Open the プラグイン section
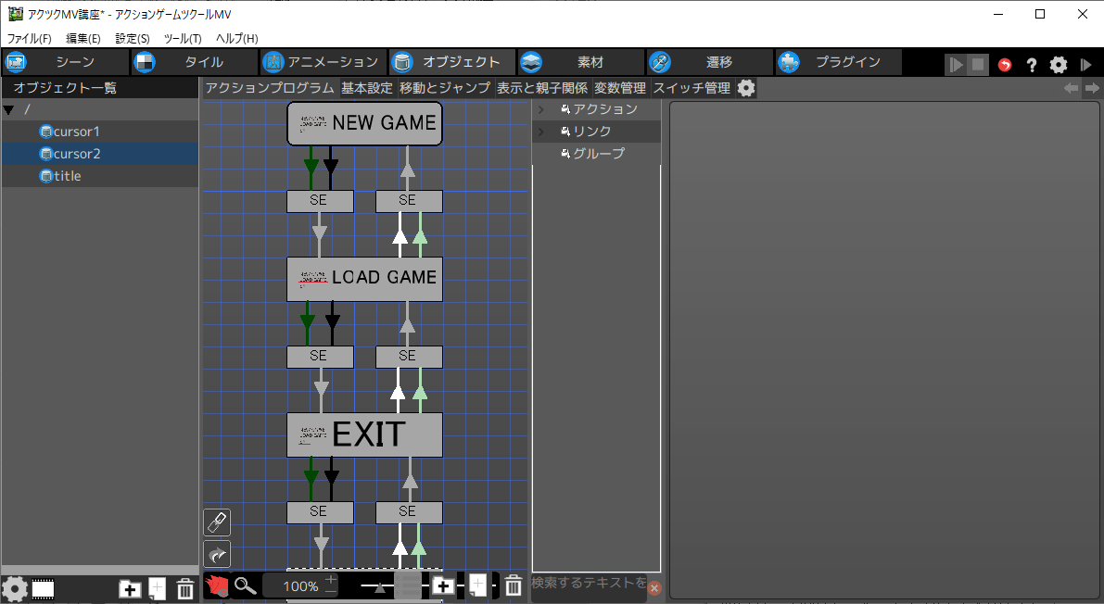Screen dimensions: 1104x604 (838, 62)
